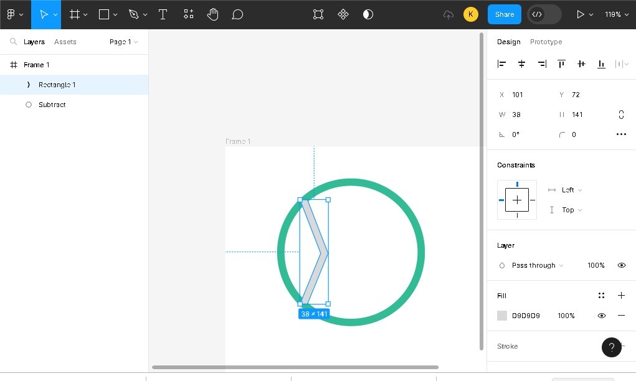Select the Text tool

(163, 14)
